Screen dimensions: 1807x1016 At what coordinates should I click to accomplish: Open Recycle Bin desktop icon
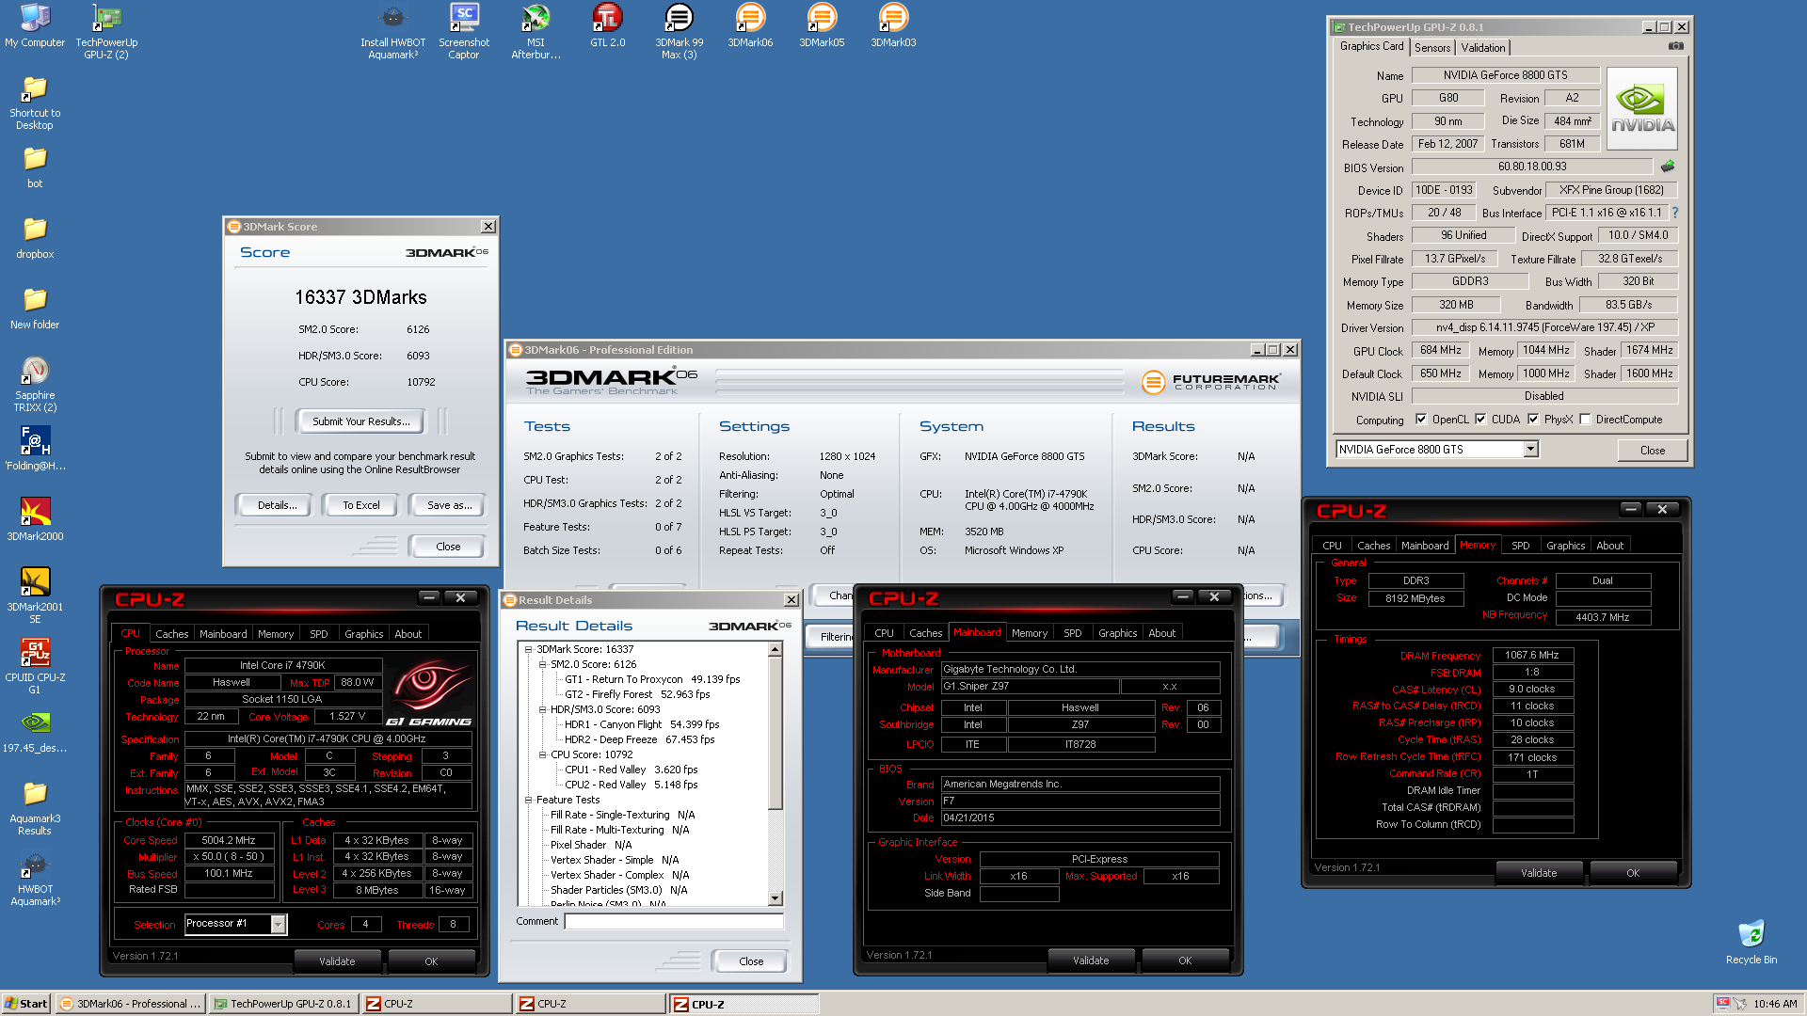click(x=1751, y=943)
